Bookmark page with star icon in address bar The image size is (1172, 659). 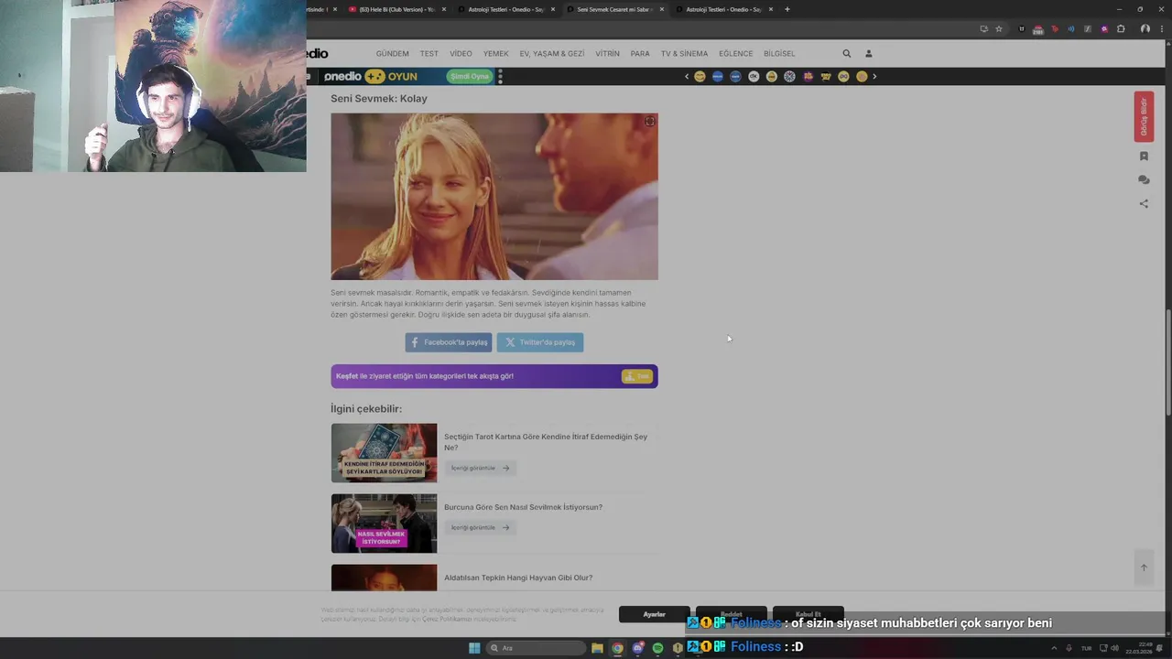coord(999,29)
